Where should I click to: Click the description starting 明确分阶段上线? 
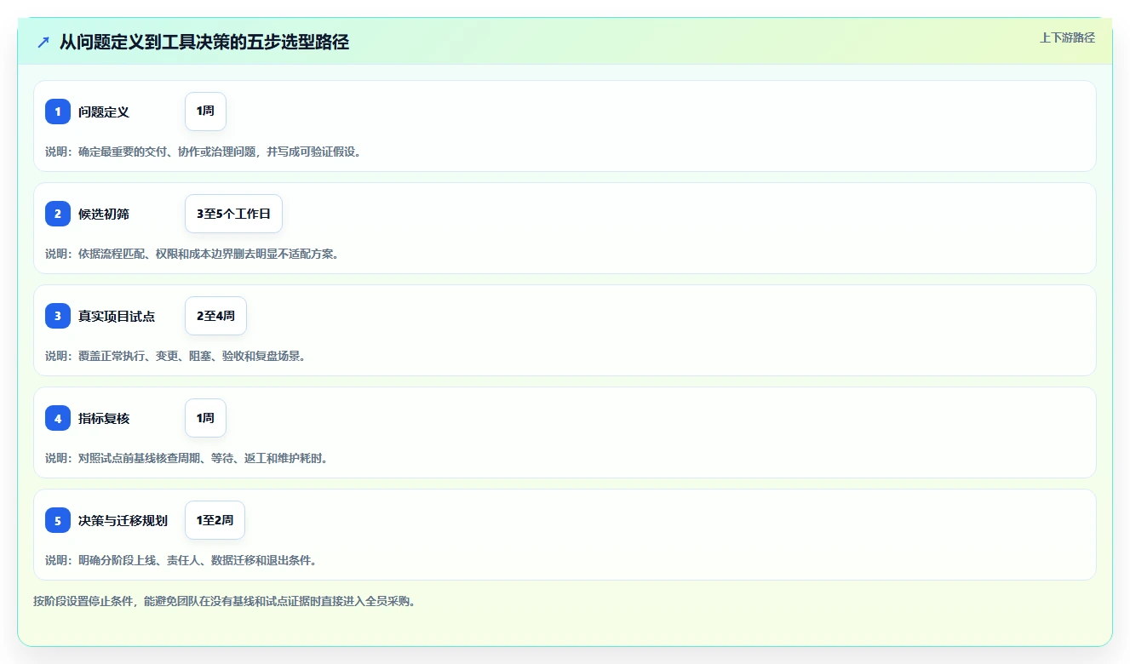181,560
